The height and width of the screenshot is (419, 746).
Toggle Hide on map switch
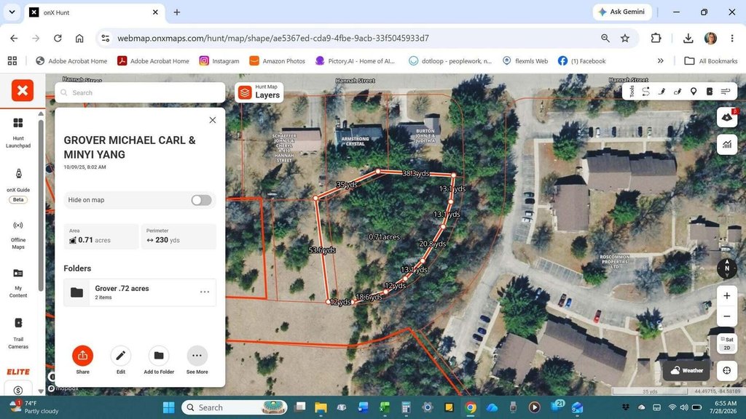tap(201, 200)
